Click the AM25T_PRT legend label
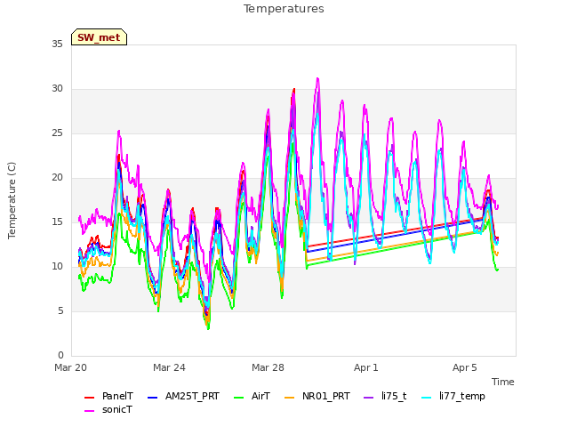Screen dimensions: 569x427 pyautogui.click(x=192, y=396)
